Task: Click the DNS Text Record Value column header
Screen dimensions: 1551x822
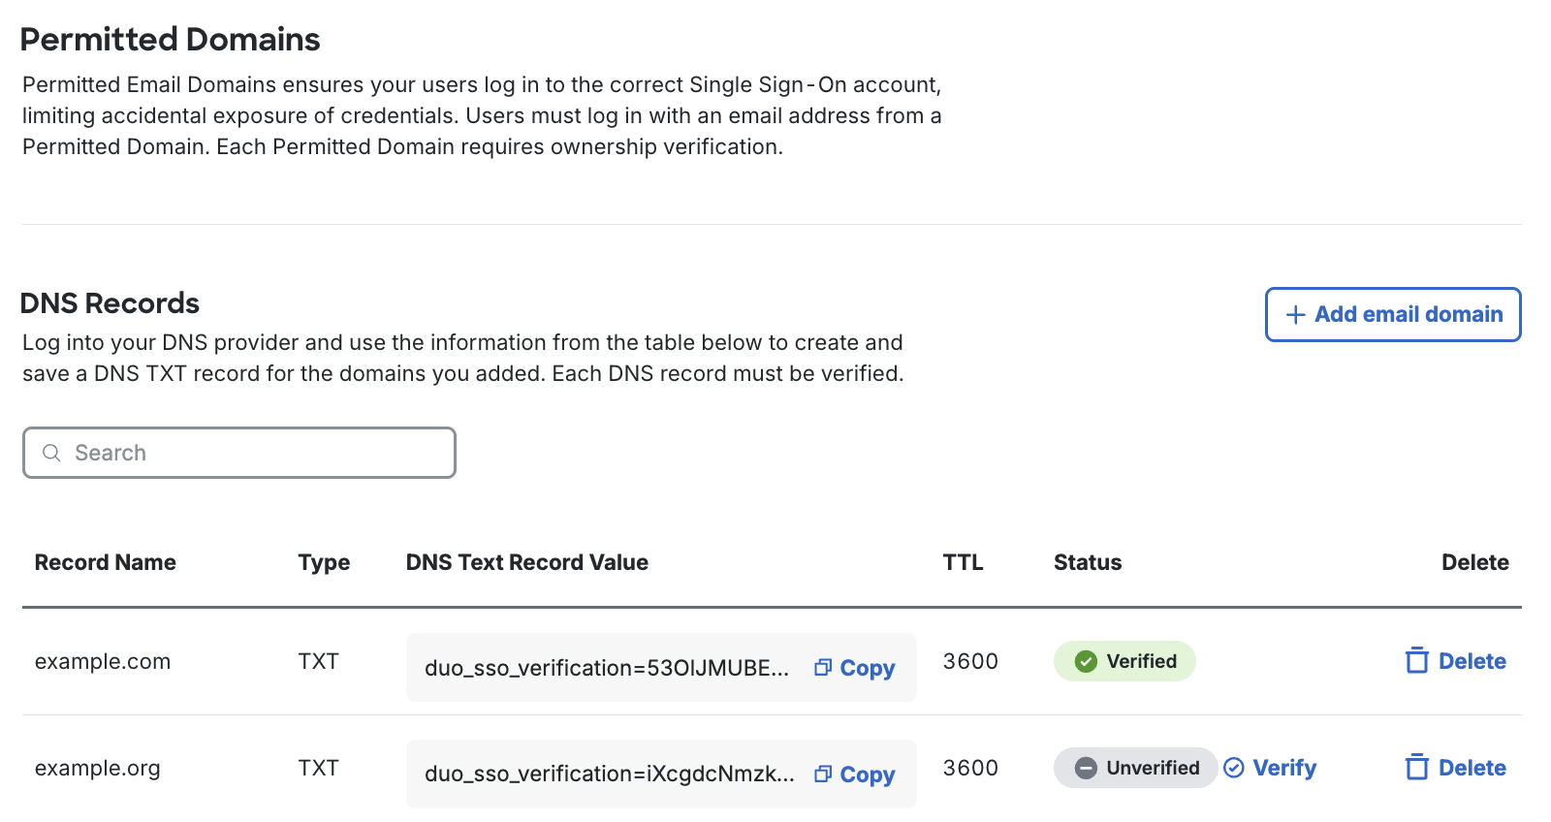Action: (x=526, y=562)
